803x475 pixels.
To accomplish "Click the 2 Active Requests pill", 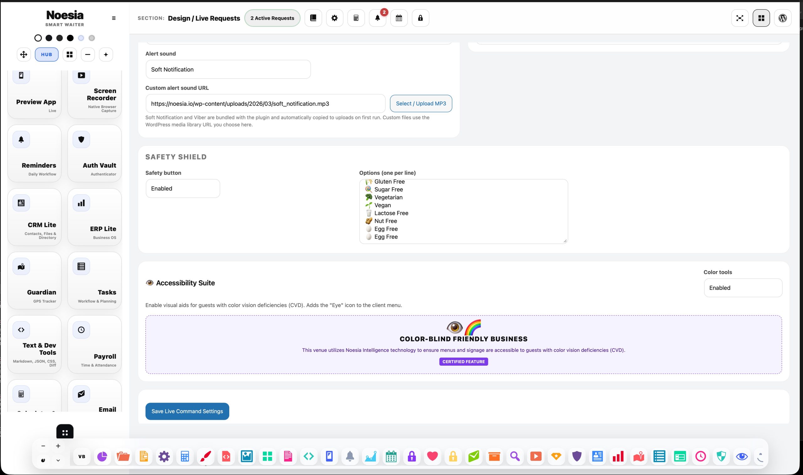I will (272, 18).
